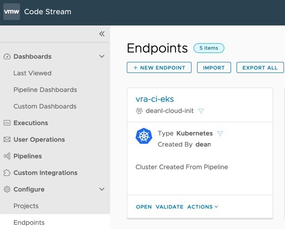Click the Custom Integrations puzzle icon
Viewport: 285px width, 229px height.
tap(7, 173)
